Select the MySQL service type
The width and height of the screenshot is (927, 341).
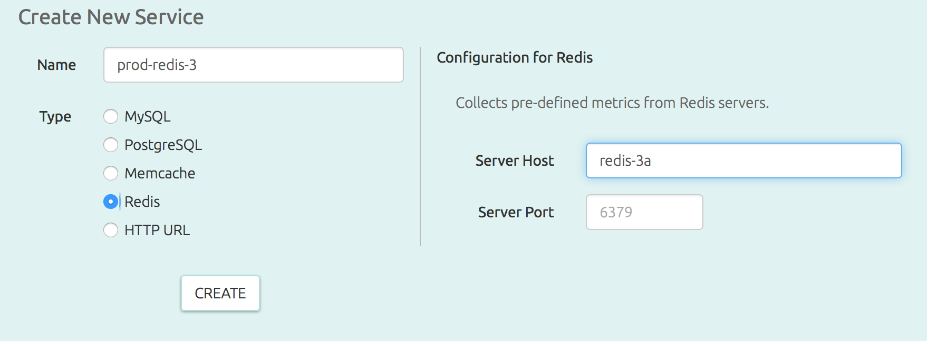click(111, 116)
